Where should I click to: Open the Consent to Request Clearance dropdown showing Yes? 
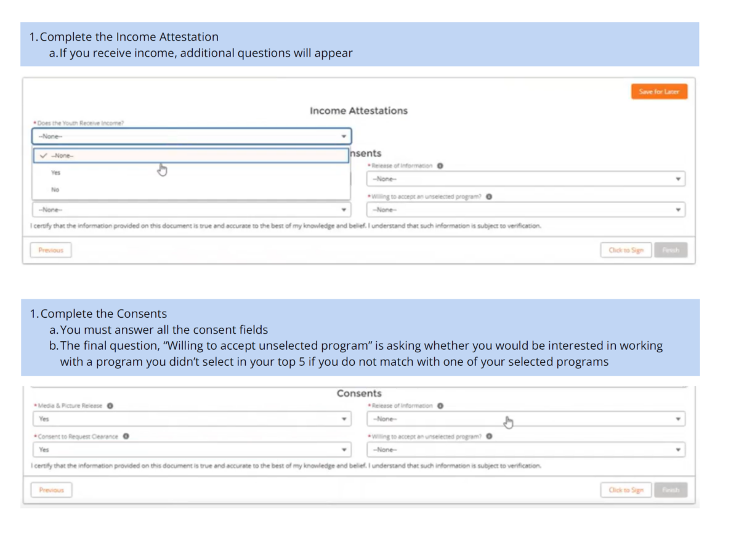192,450
